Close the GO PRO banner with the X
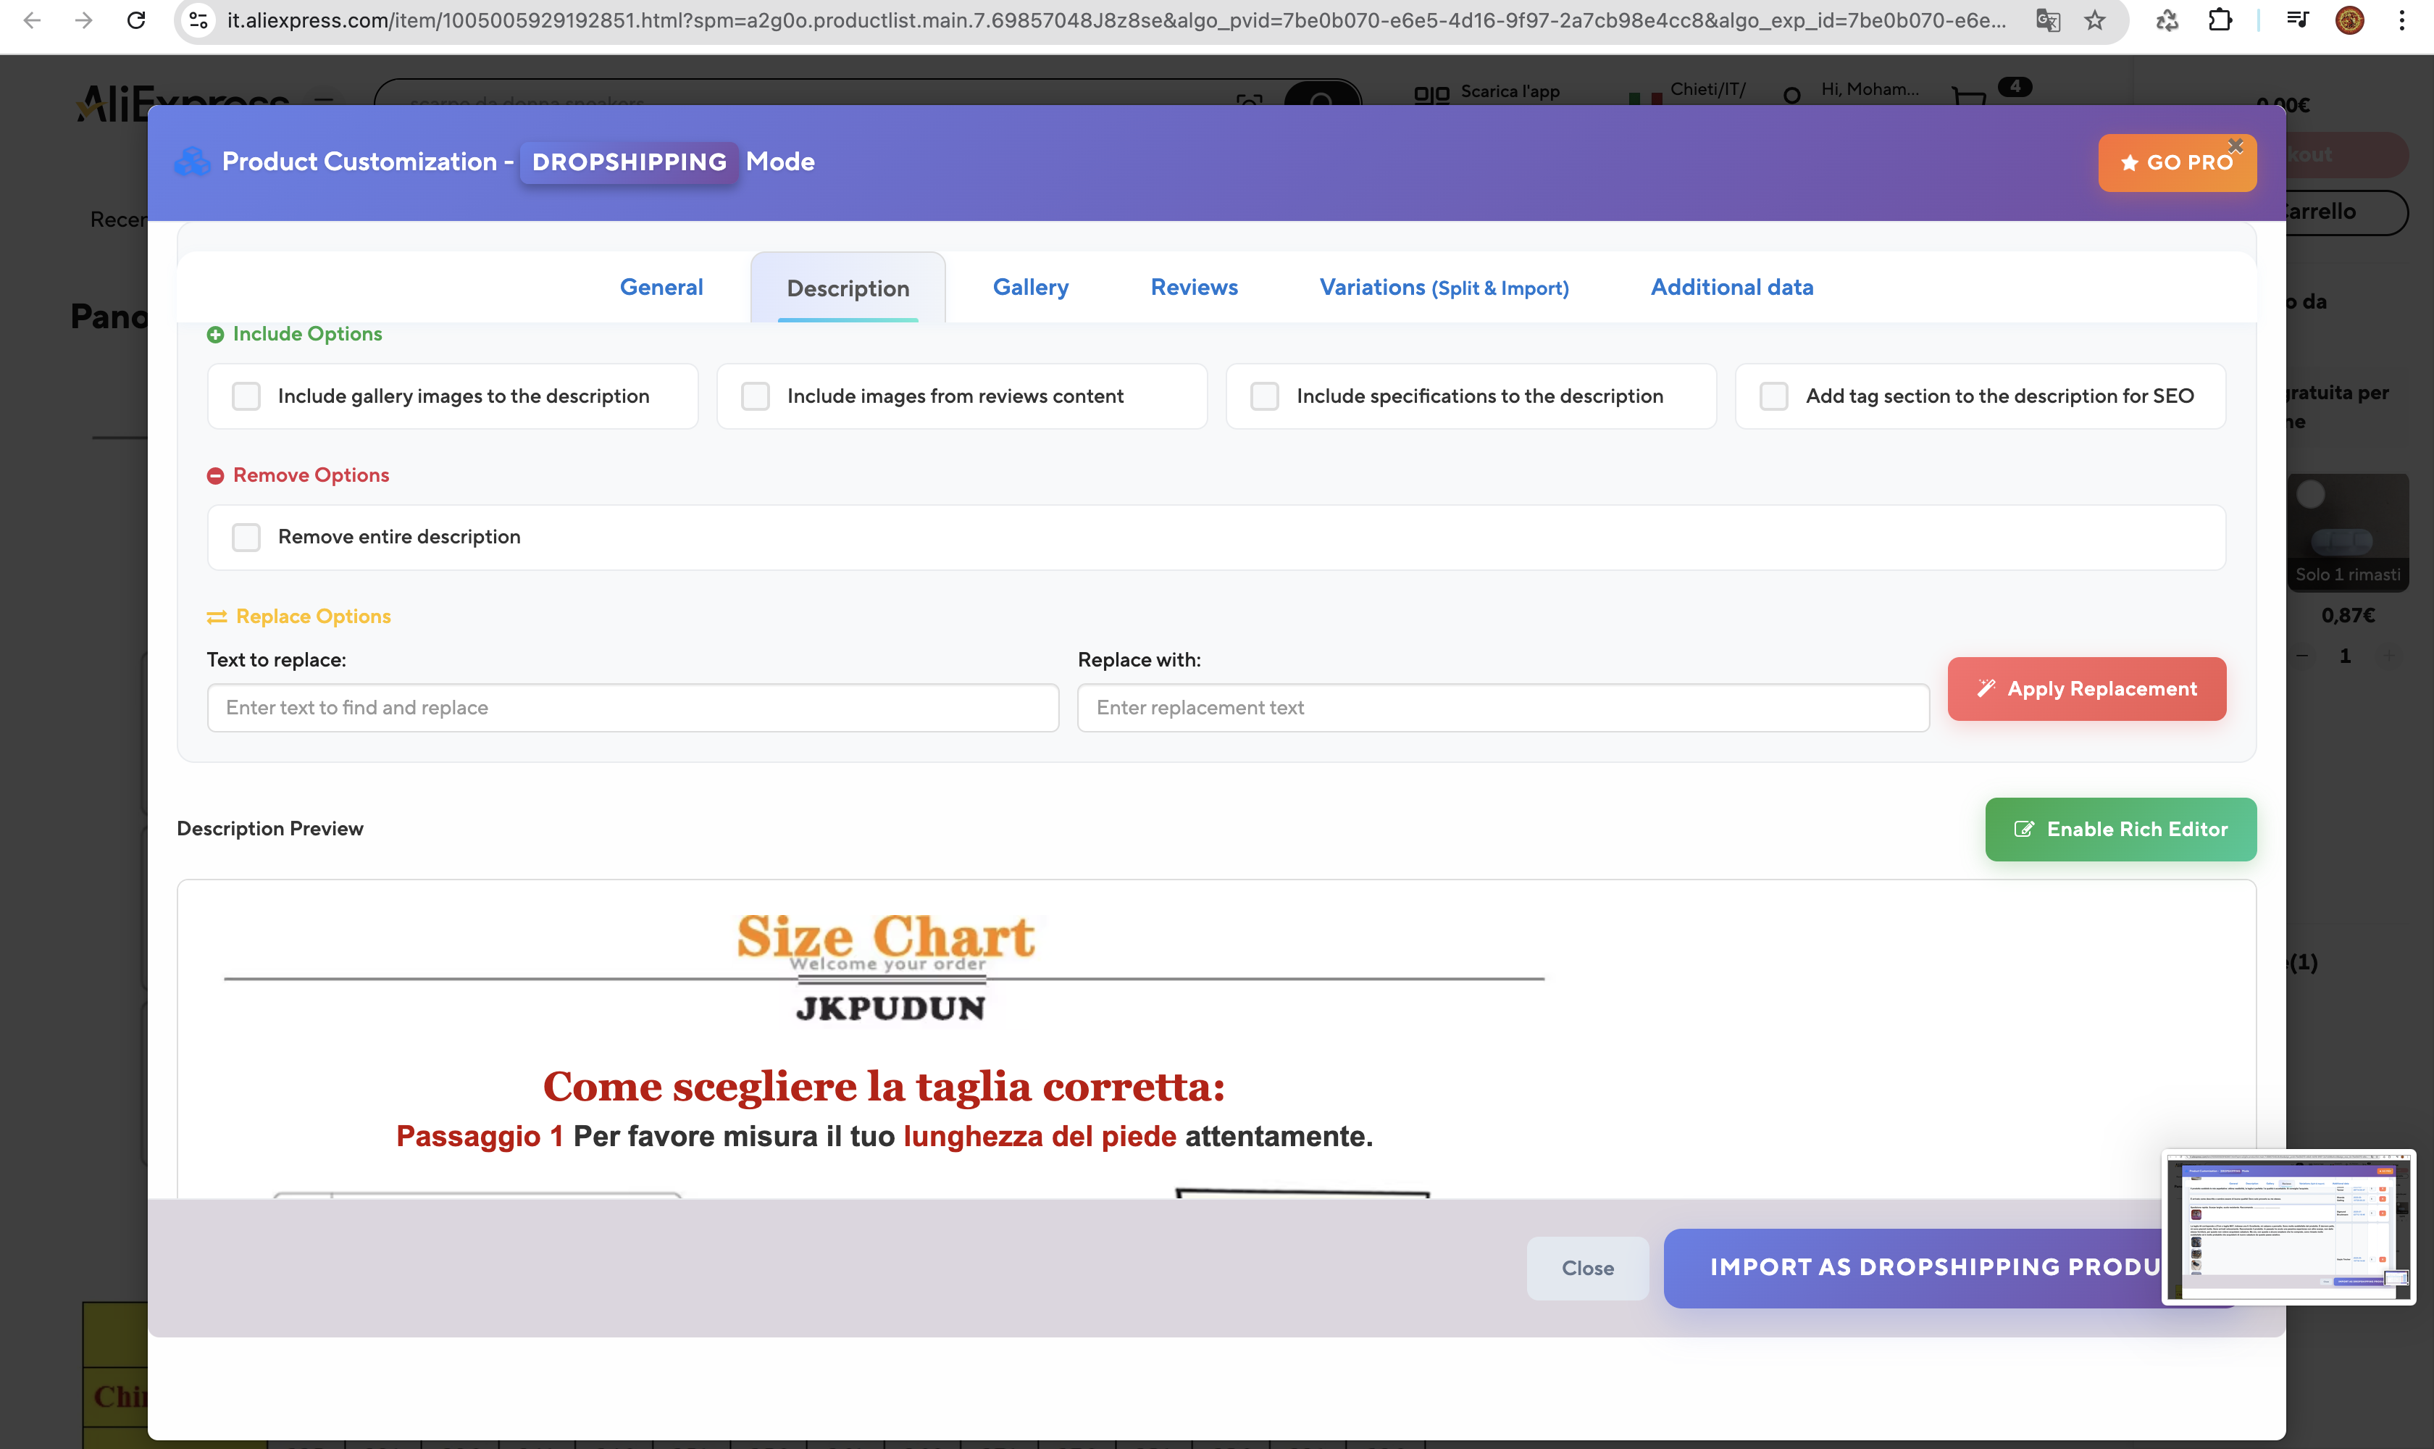 [x=2235, y=146]
